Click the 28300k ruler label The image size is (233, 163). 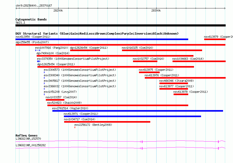(x=156, y=10)
